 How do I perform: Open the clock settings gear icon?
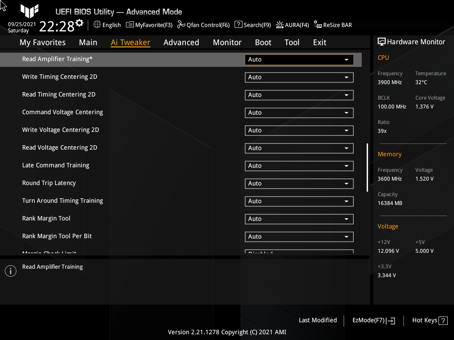click(79, 23)
